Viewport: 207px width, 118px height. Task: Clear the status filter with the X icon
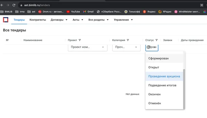(148, 47)
